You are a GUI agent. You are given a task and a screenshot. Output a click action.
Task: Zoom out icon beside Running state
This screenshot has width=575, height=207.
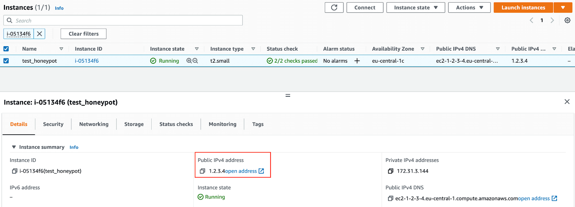[x=195, y=61]
